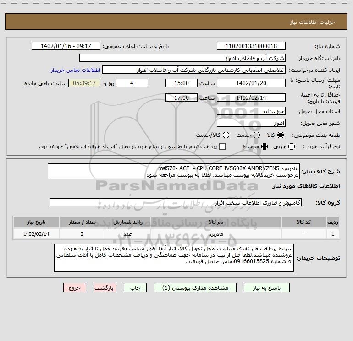
Task: Click the announcement date field 1402/01/16 - 09:17
Action: (x=66, y=46)
